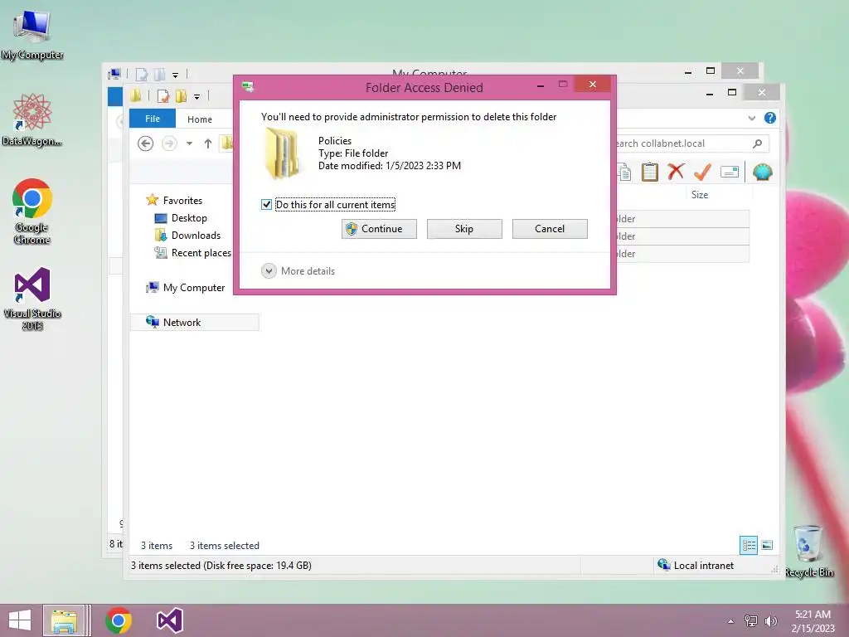This screenshot has width=849, height=637.
Task: Click the orange checkmark Properties icon
Action: click(702, 173)
